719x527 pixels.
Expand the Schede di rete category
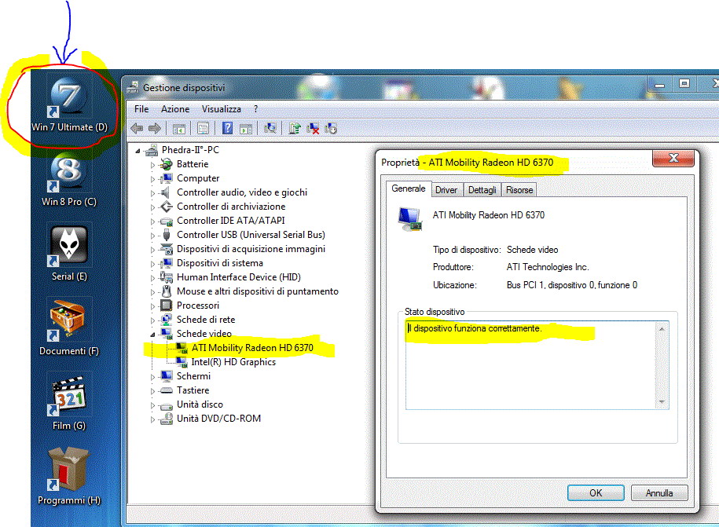[x=152, y=320]
